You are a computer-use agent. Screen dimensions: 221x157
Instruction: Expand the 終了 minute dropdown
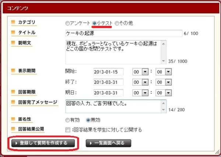pos(168,82)
